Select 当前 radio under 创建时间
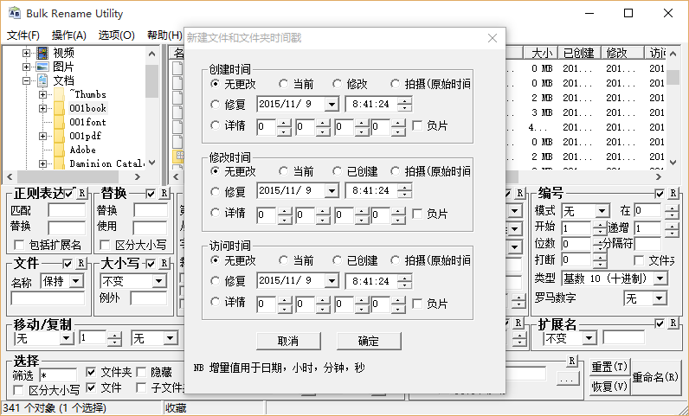This screenshot has width=689, height=416. coord(285,84)
